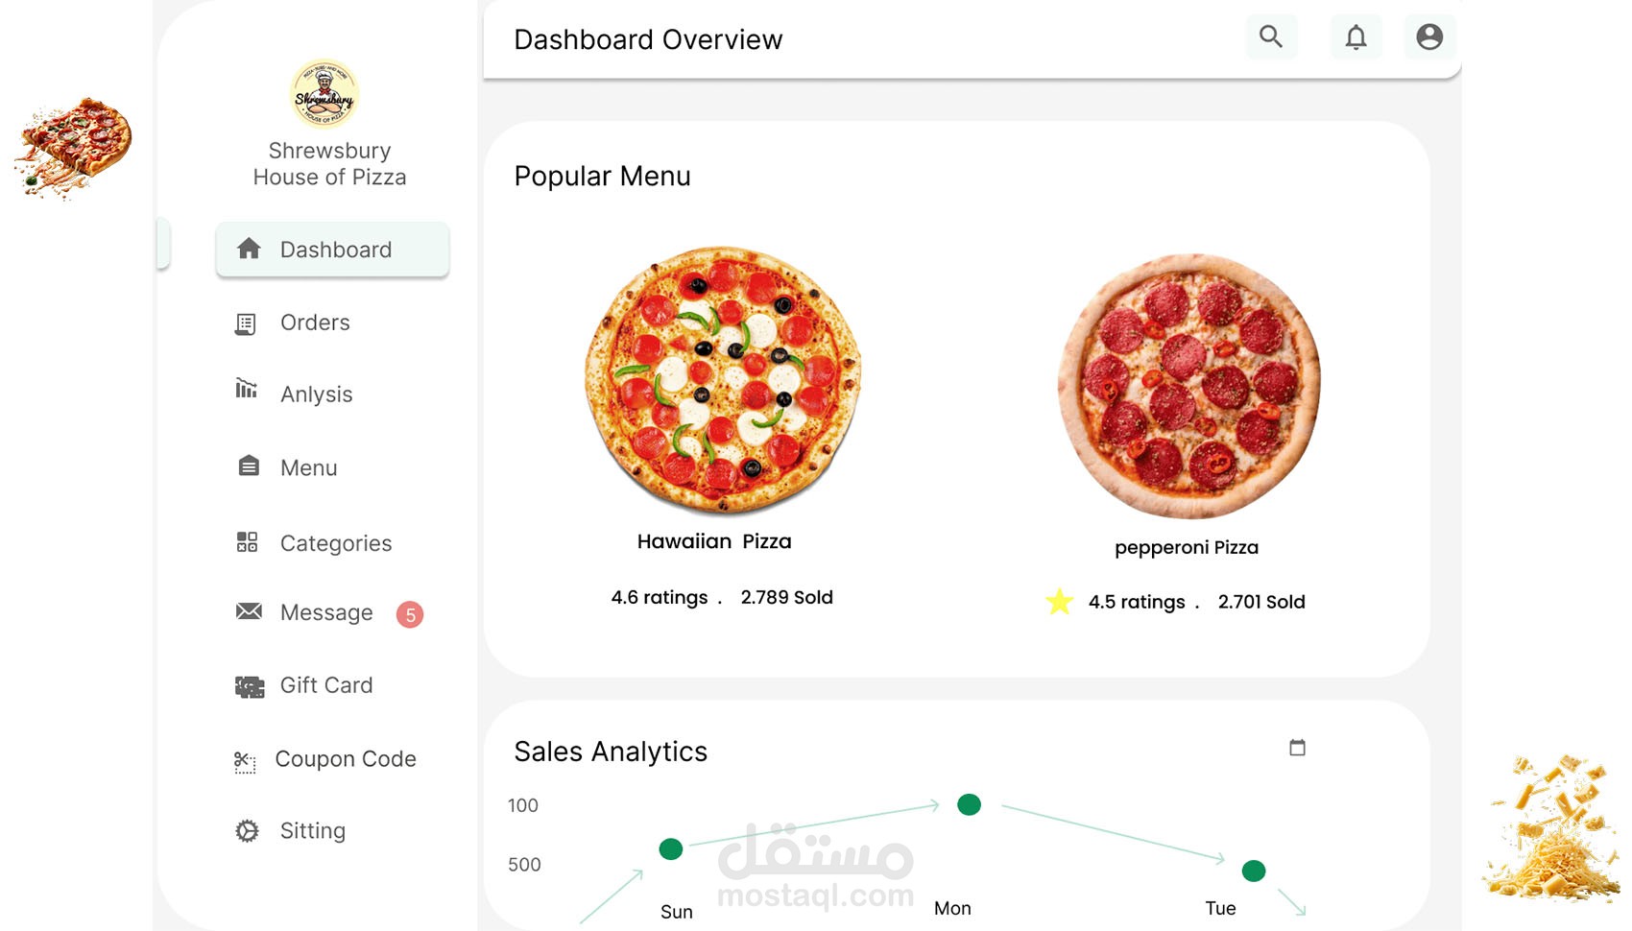This screenshot has height=931, width=1632.
Task: Click the pepperoni Pizza title
Action: (1187, 548)
